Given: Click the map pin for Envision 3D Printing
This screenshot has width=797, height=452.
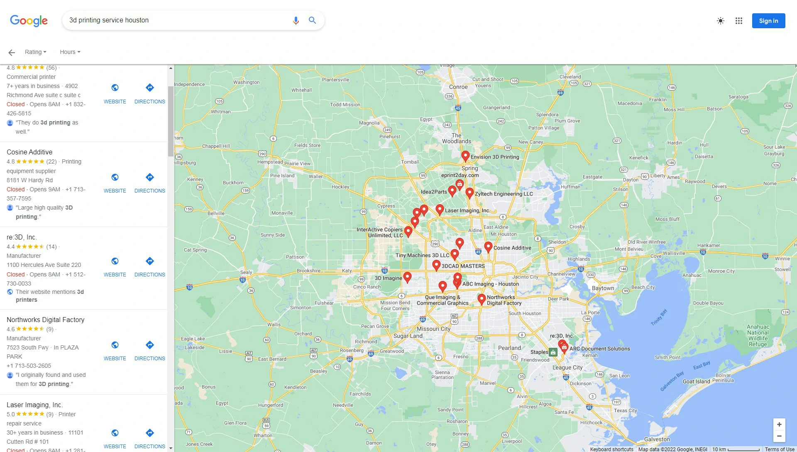Looking at the screenshot, I should click(465, 156).
